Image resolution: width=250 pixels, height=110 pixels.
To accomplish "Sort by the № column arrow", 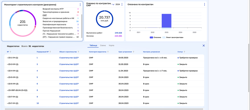I will point(11,52).
